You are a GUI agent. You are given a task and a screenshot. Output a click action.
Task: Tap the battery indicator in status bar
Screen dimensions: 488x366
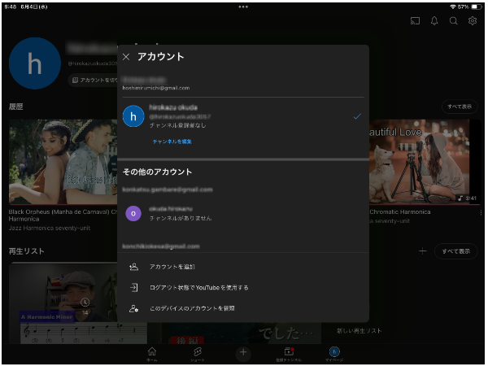tap(477, 7)
